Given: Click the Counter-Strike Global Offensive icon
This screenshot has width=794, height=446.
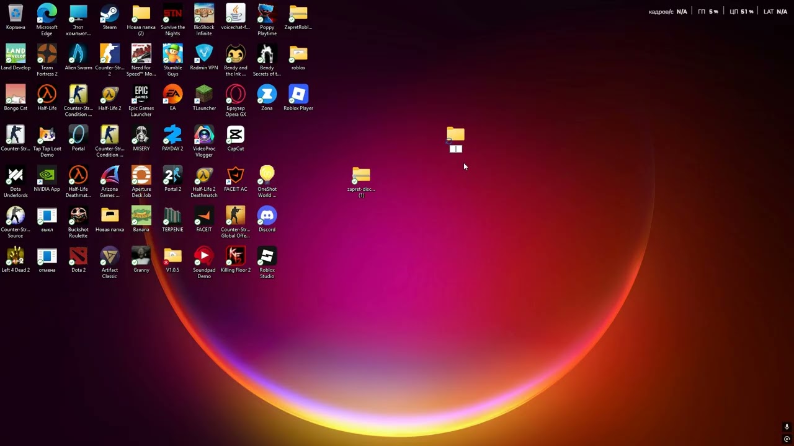Looking at the screenshot, I should [236, 216].
